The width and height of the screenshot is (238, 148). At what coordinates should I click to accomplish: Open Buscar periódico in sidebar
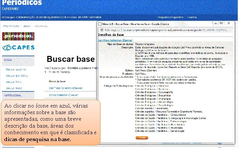coord(17,76)
